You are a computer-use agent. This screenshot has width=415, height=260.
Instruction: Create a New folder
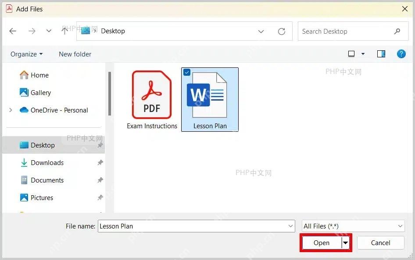tap(75, 54)
